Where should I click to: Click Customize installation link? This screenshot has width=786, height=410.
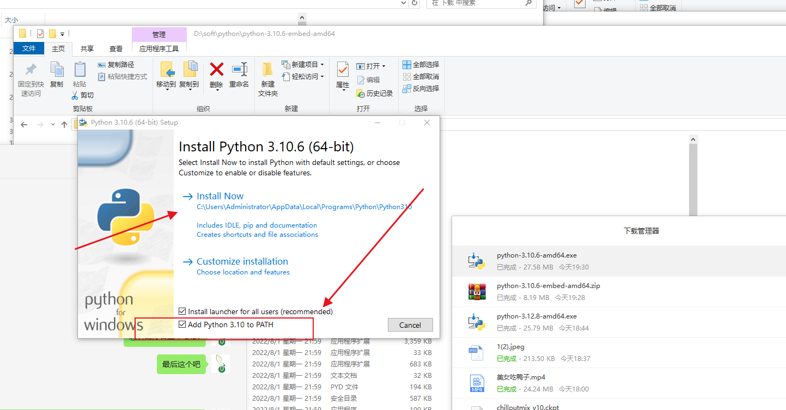[242, 261]
